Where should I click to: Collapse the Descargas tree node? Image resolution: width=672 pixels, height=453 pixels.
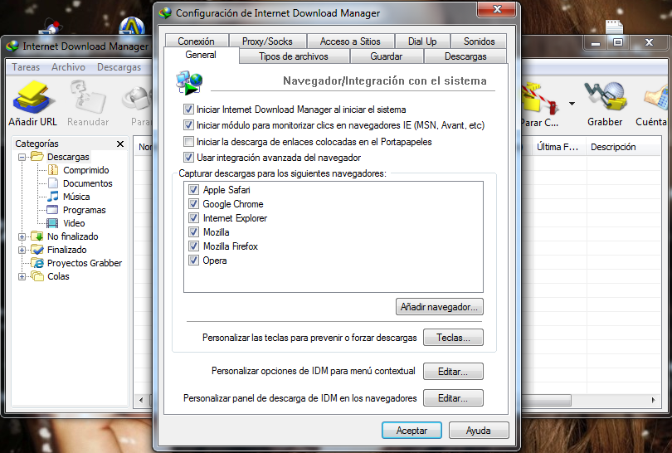(22, 157)
